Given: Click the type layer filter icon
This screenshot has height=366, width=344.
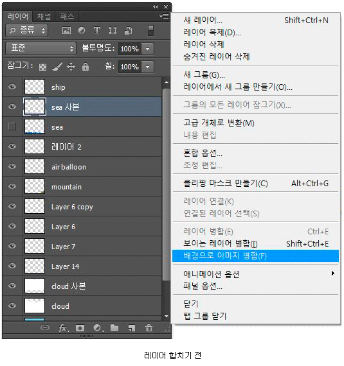Looking at the screenshot, I should click(97, 30).
